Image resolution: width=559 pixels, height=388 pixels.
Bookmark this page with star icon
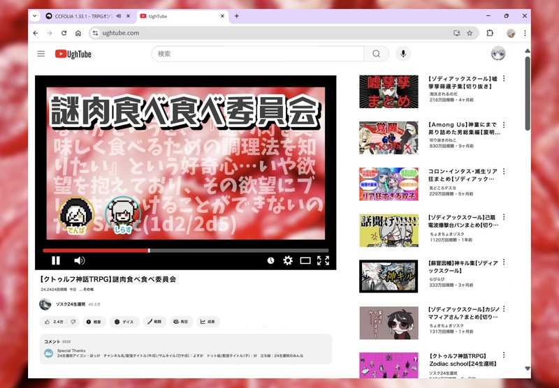click(470, 33)
